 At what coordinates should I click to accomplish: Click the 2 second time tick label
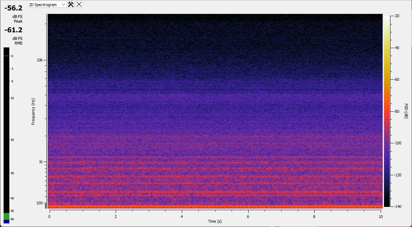[116, 217]
